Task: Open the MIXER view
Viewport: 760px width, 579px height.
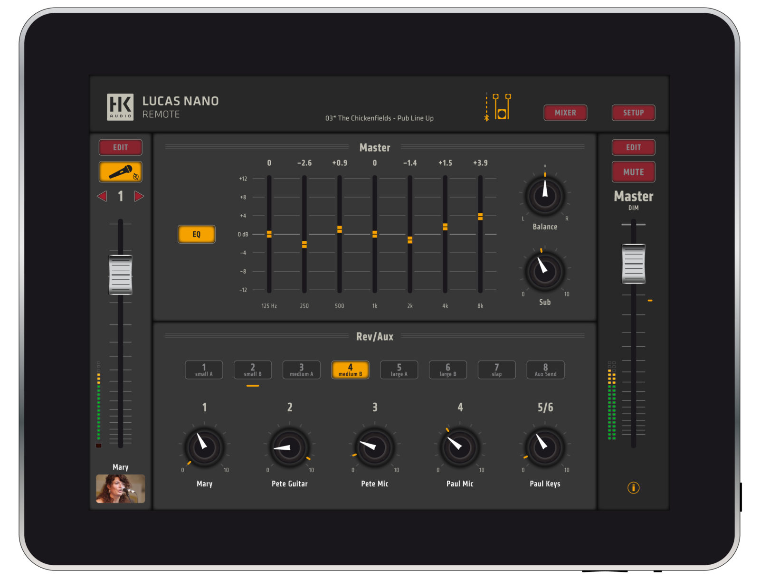Action: pos(565,113)
